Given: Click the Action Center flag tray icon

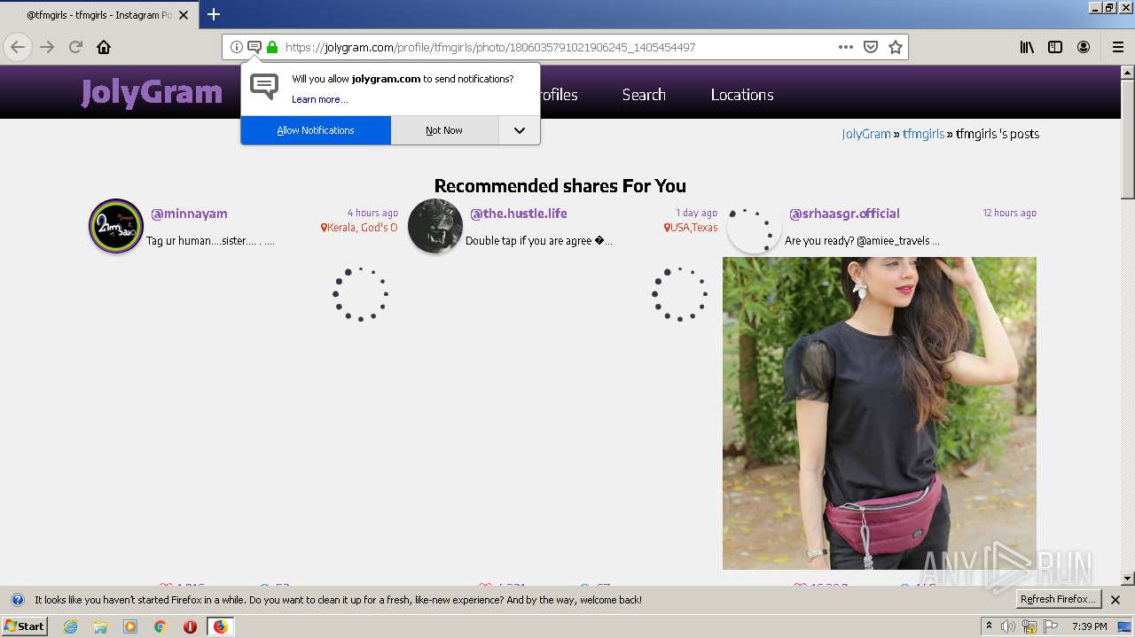Looking at the screenshot, I should 1051,626.
